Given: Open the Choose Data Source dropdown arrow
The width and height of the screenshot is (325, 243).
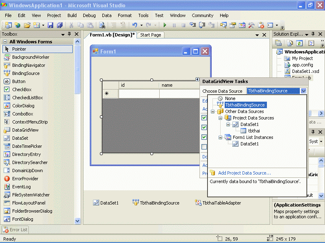Looking at the screenshot, I should point(303,91).
